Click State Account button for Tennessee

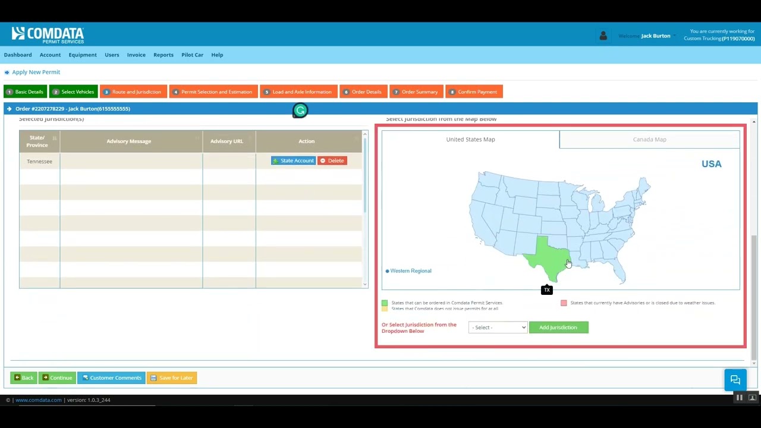[x=293, y=161]
